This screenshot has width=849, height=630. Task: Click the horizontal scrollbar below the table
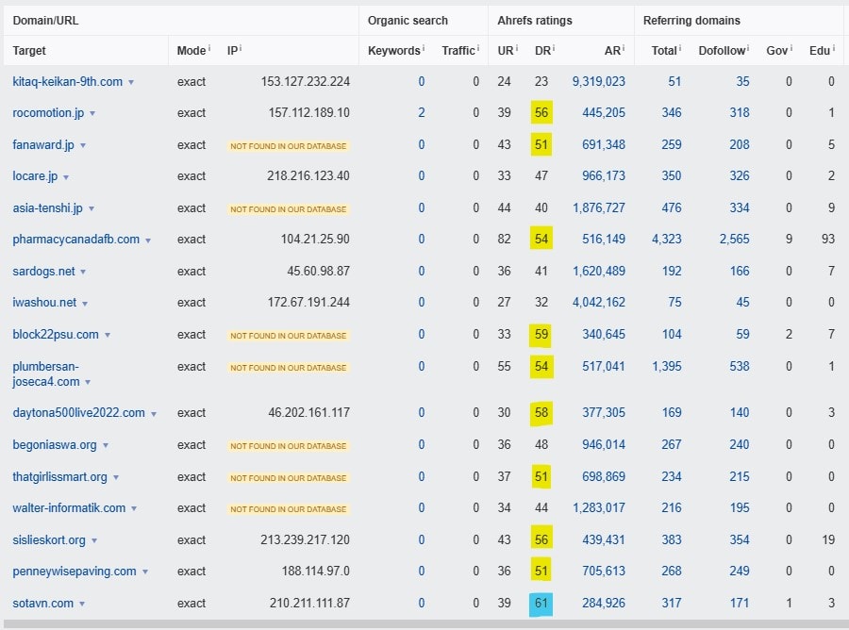pos(424,624)
